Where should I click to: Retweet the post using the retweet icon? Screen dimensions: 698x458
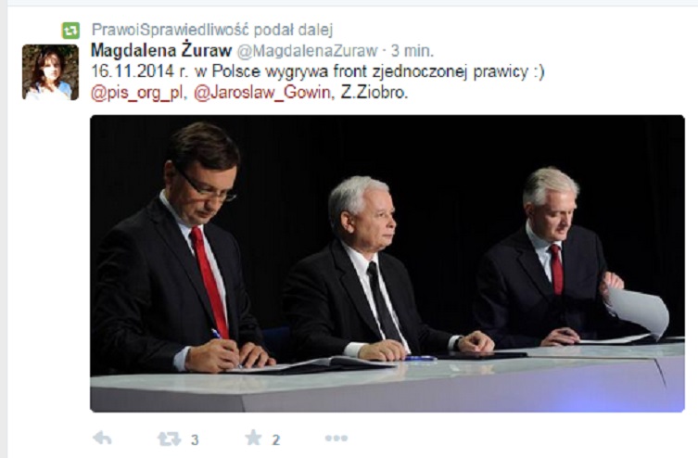pos(169,439)
